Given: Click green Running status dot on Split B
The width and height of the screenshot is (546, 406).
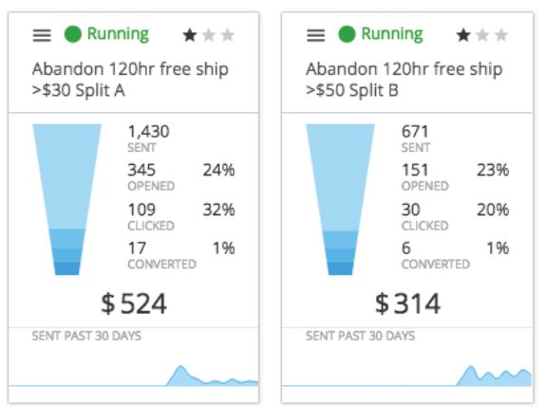Looking at the screenshot, I should [x=347, y=34].
